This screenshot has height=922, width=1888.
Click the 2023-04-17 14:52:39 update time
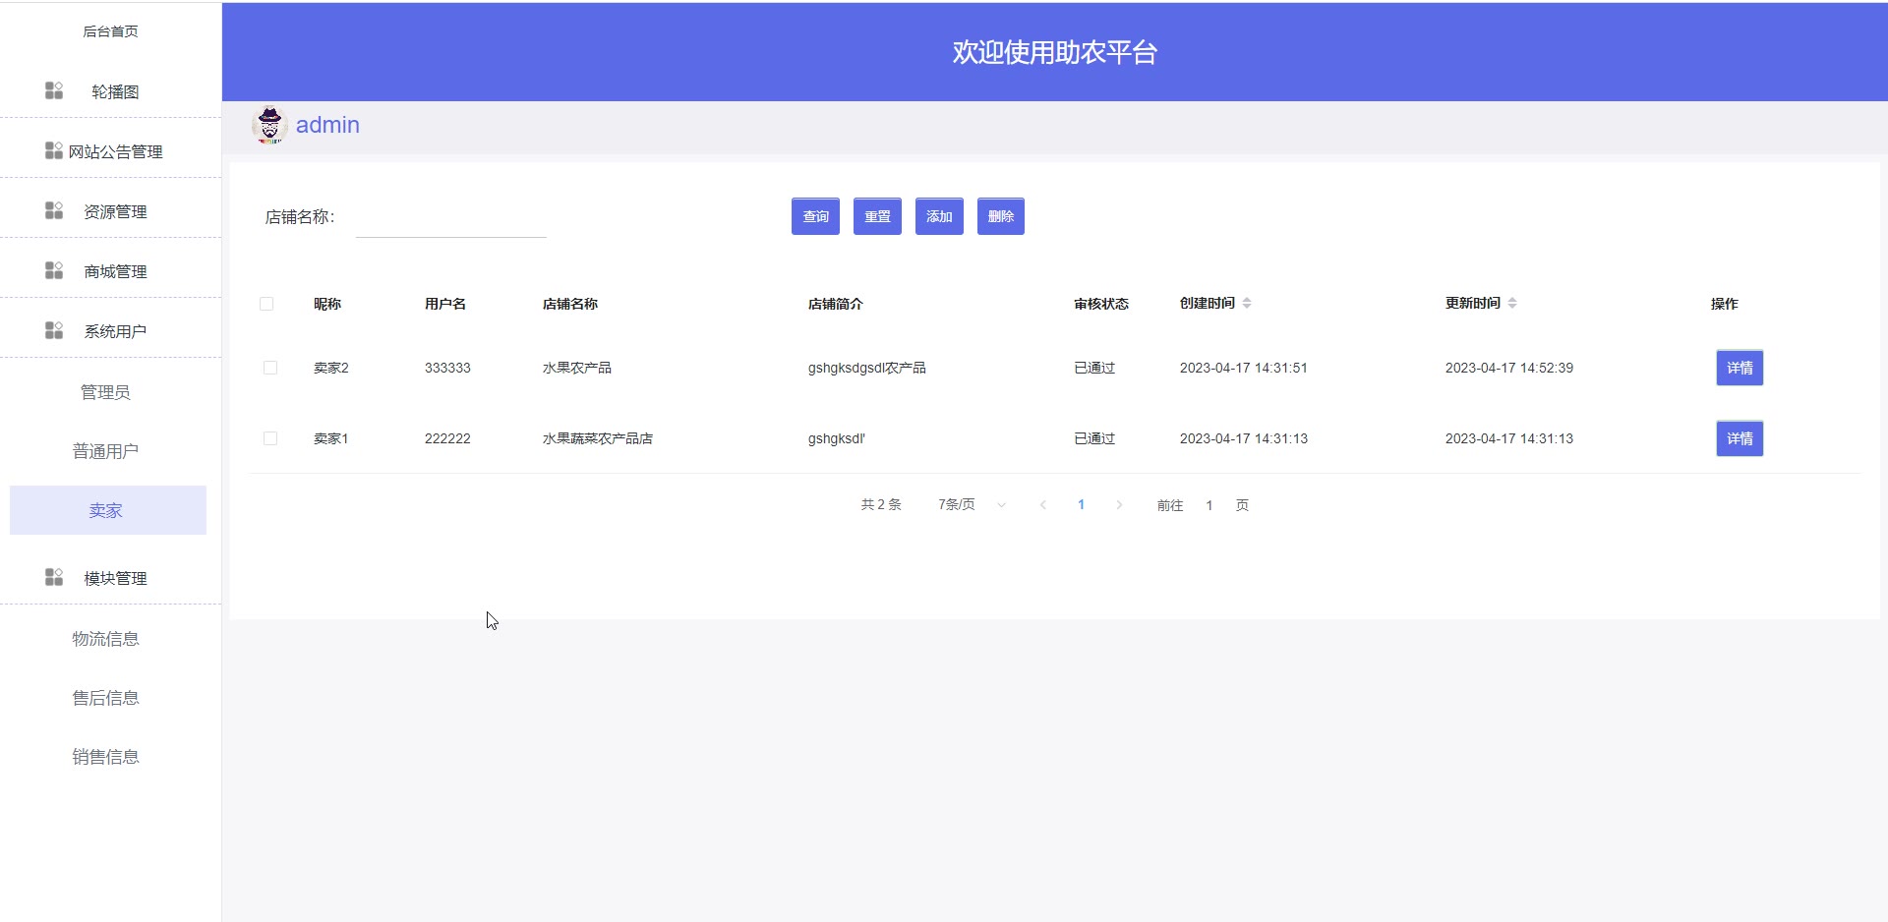tap(1509, 368)
